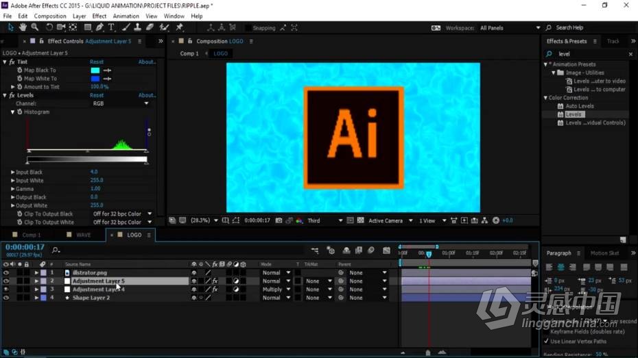Reset the Levels effect

click(97, 95)
